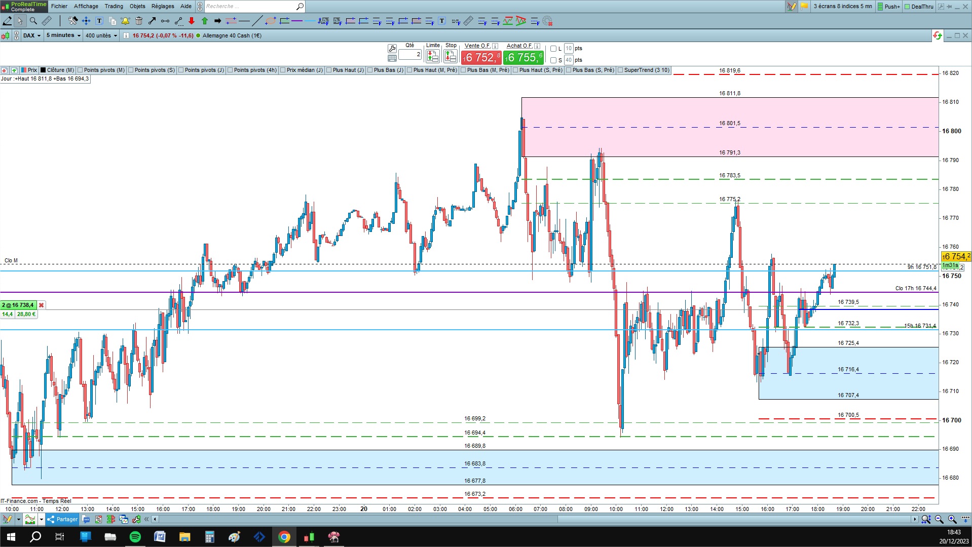Enable the SuperTrend (3 10) indicator

pos(620,70)
